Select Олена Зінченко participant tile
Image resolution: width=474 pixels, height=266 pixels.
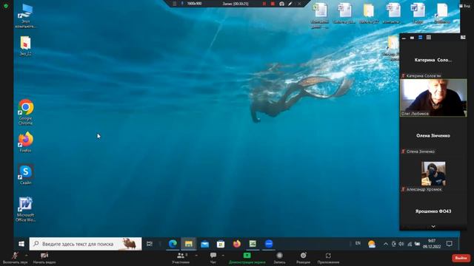coord(433,136)
